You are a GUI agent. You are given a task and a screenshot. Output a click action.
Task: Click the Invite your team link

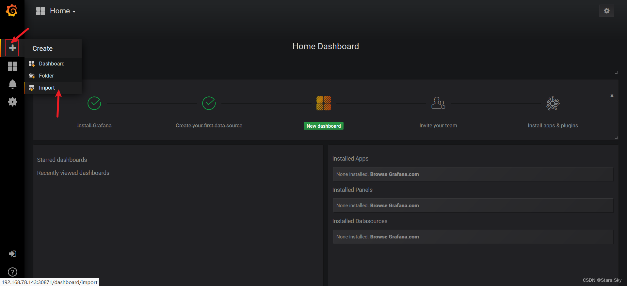pyautogui.click(x=438, y=126)
